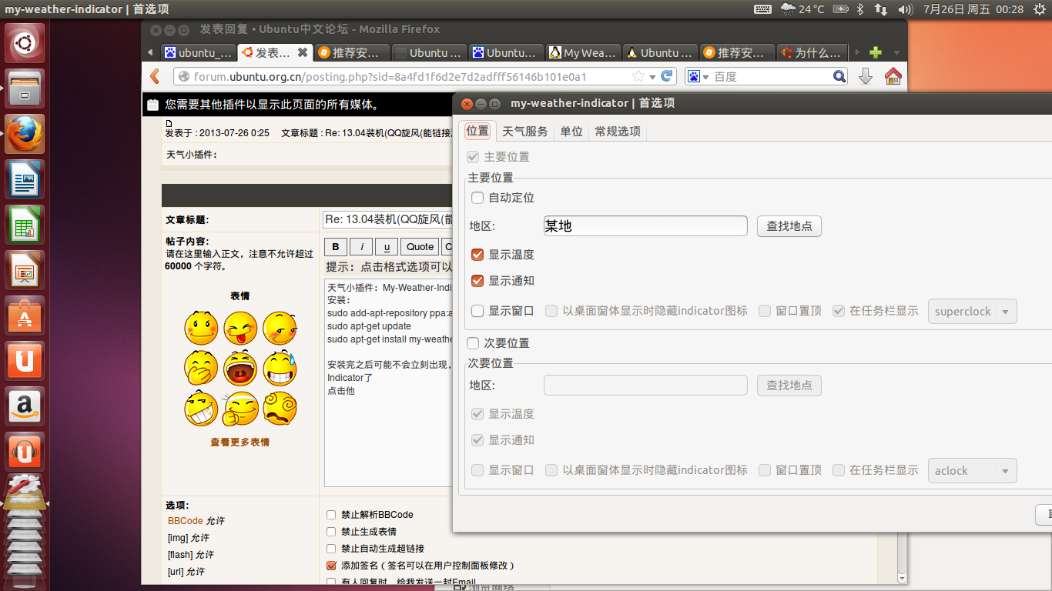Uncheck 添加签名 option in forum
Screen dimensions: 1052x591
(x=331, y=566)
